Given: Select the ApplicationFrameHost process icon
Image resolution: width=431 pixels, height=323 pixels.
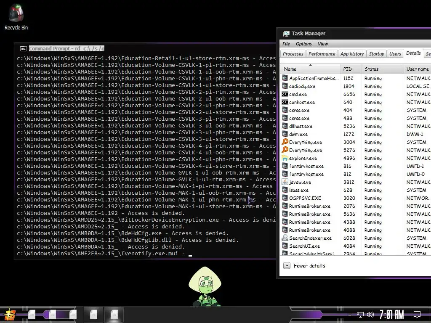Looking at the screenshot, I should point(285,78).
